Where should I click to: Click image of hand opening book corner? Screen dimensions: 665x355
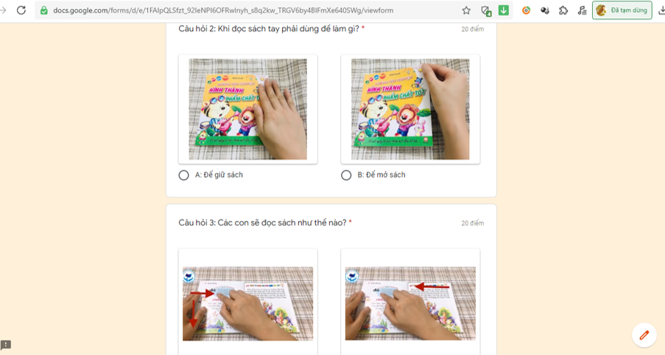(x=410, y=109)
